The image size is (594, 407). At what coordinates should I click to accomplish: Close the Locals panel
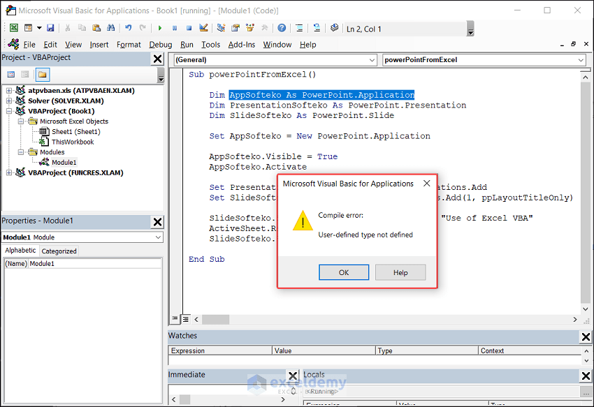[x=586, y=376]
